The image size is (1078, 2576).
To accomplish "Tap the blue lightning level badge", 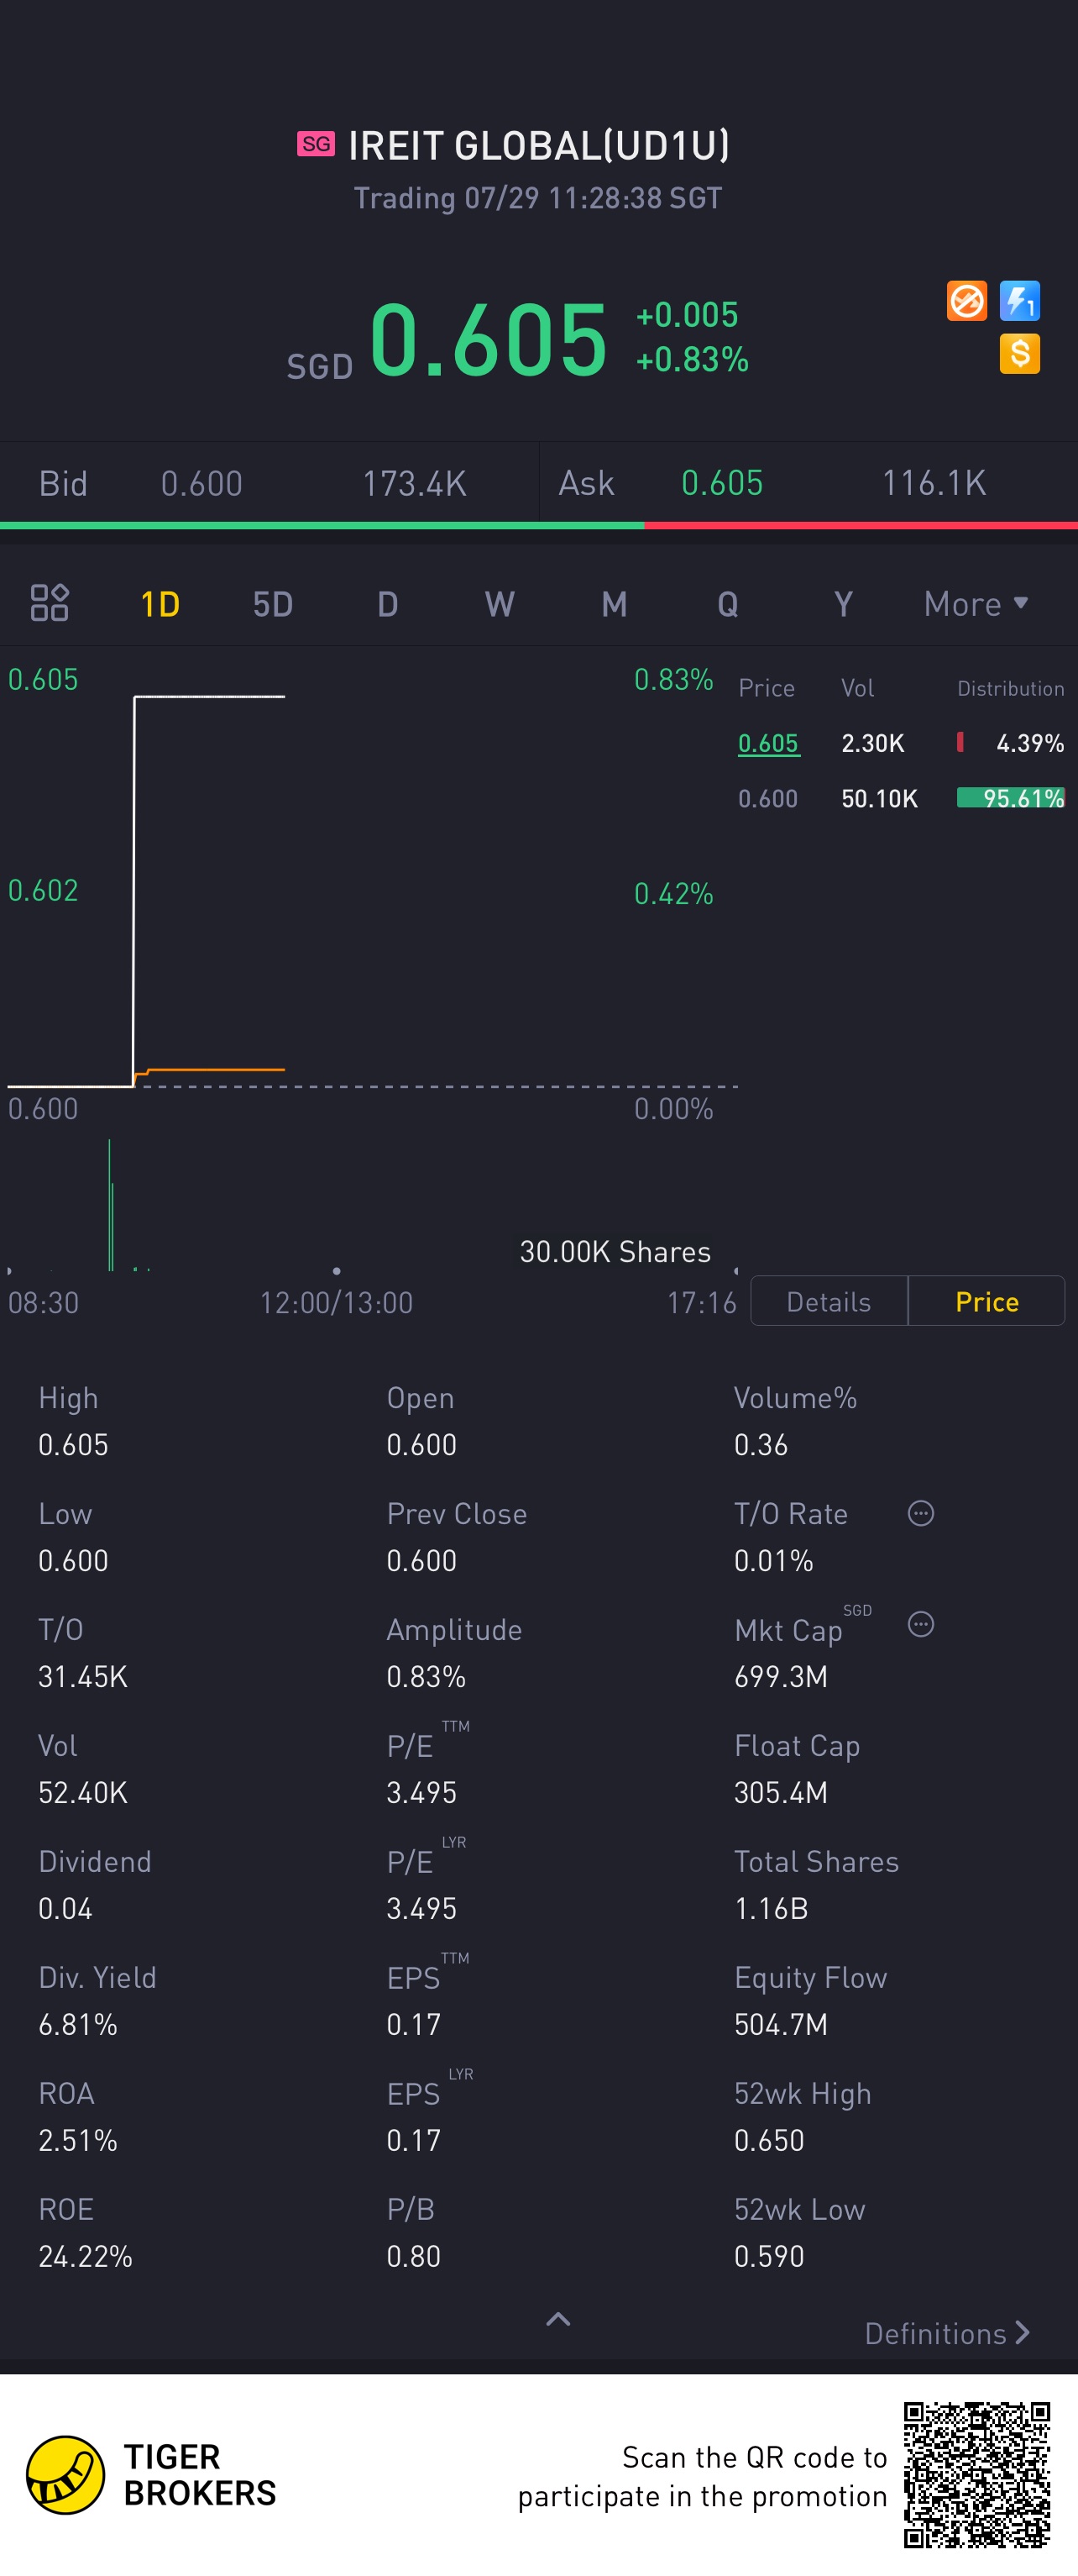I will tap(1019, 301).
